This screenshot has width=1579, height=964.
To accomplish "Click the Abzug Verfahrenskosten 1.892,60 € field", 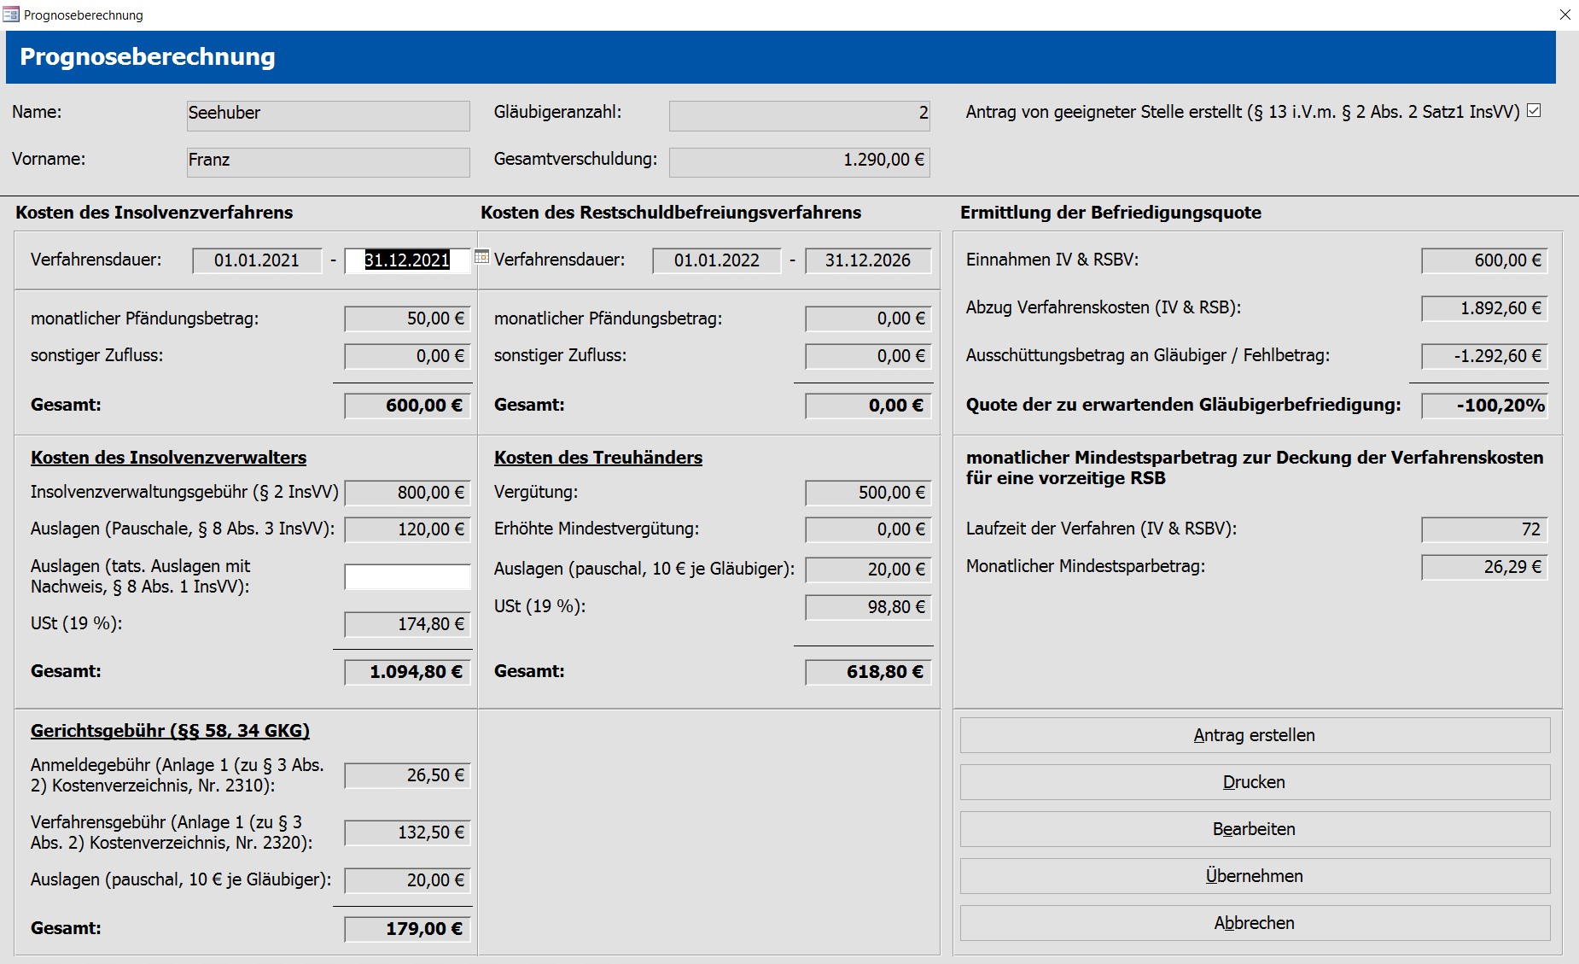I will click(x=1484, y=308).
